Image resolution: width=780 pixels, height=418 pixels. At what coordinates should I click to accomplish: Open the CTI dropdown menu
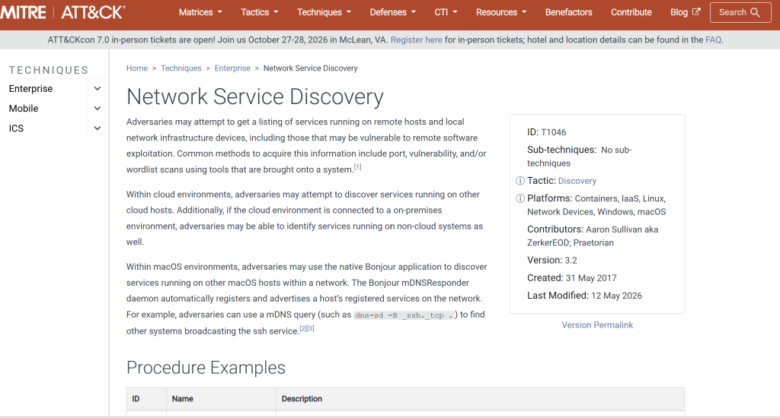446,12
